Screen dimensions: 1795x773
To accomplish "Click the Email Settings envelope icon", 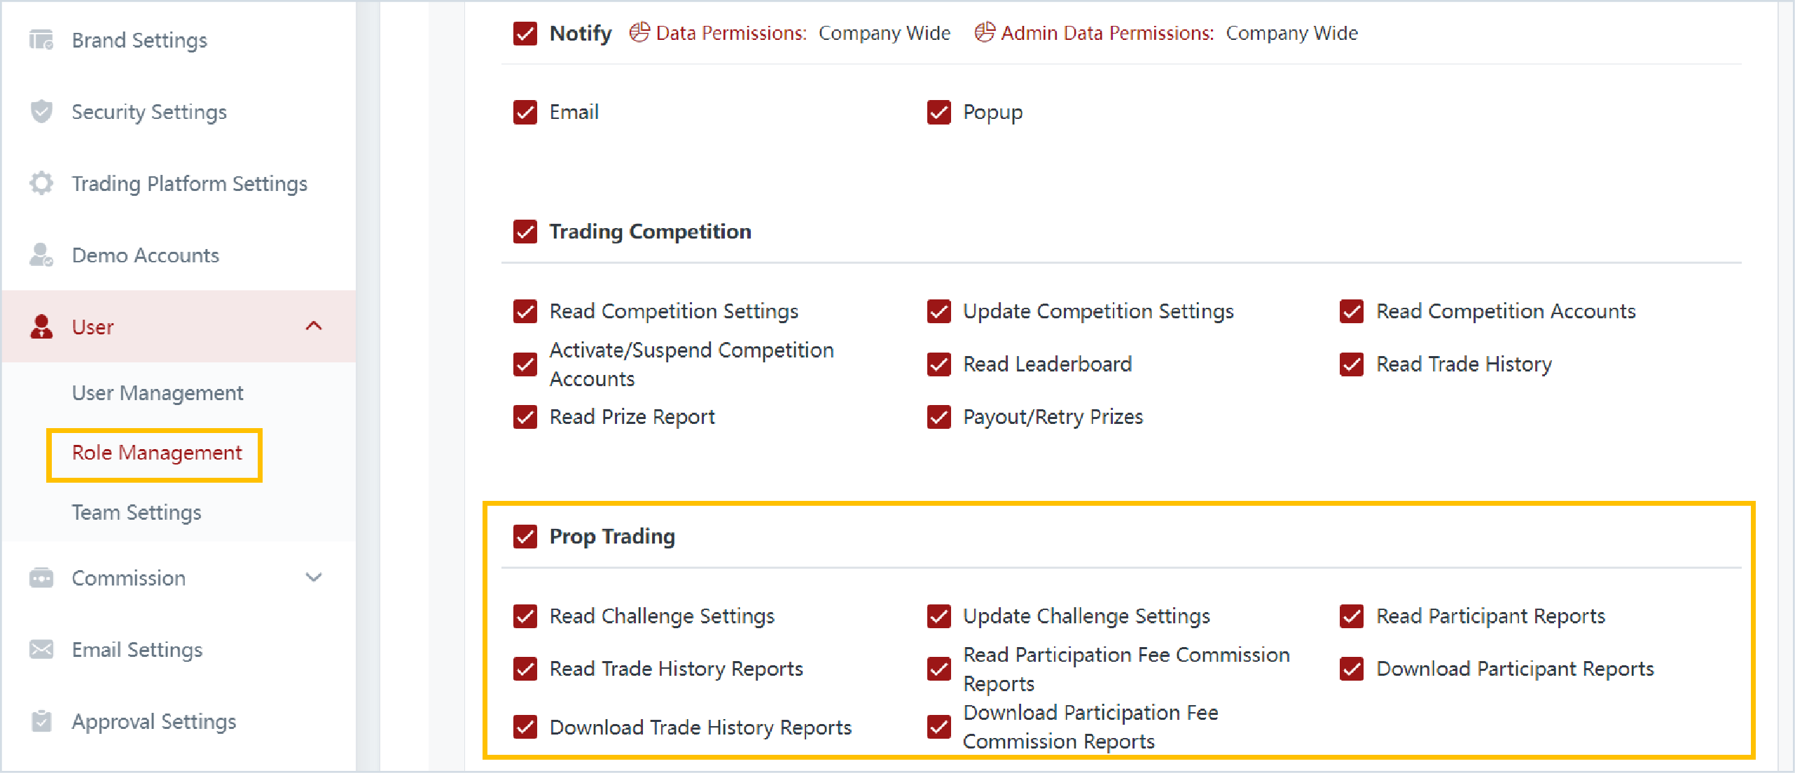I will pos(41,649).
